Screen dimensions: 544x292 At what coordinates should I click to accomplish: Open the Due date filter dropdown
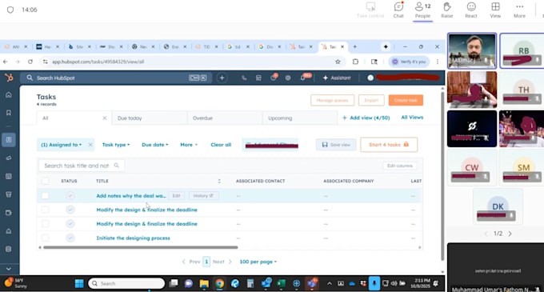(154, 145)
